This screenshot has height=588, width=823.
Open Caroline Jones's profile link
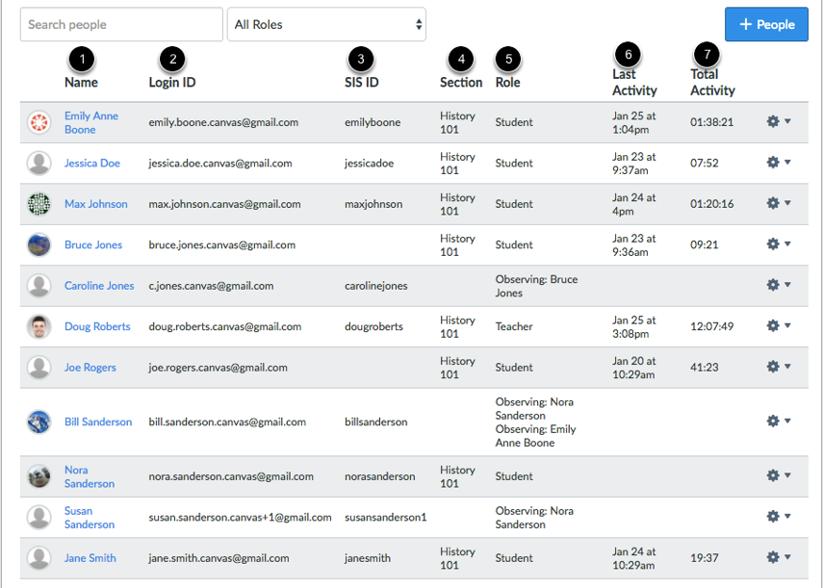click(x=99, y=286)
